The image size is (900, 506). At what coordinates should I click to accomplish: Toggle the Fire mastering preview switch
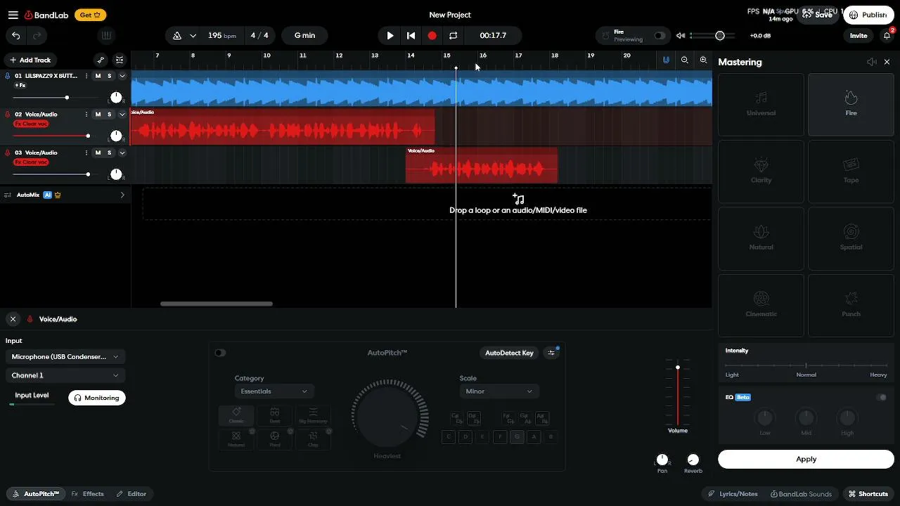tap(660, 36)
